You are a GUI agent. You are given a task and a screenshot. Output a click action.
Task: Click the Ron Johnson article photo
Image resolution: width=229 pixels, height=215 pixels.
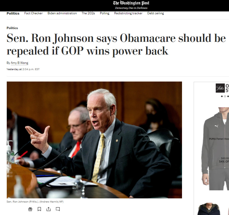(94, 140)
